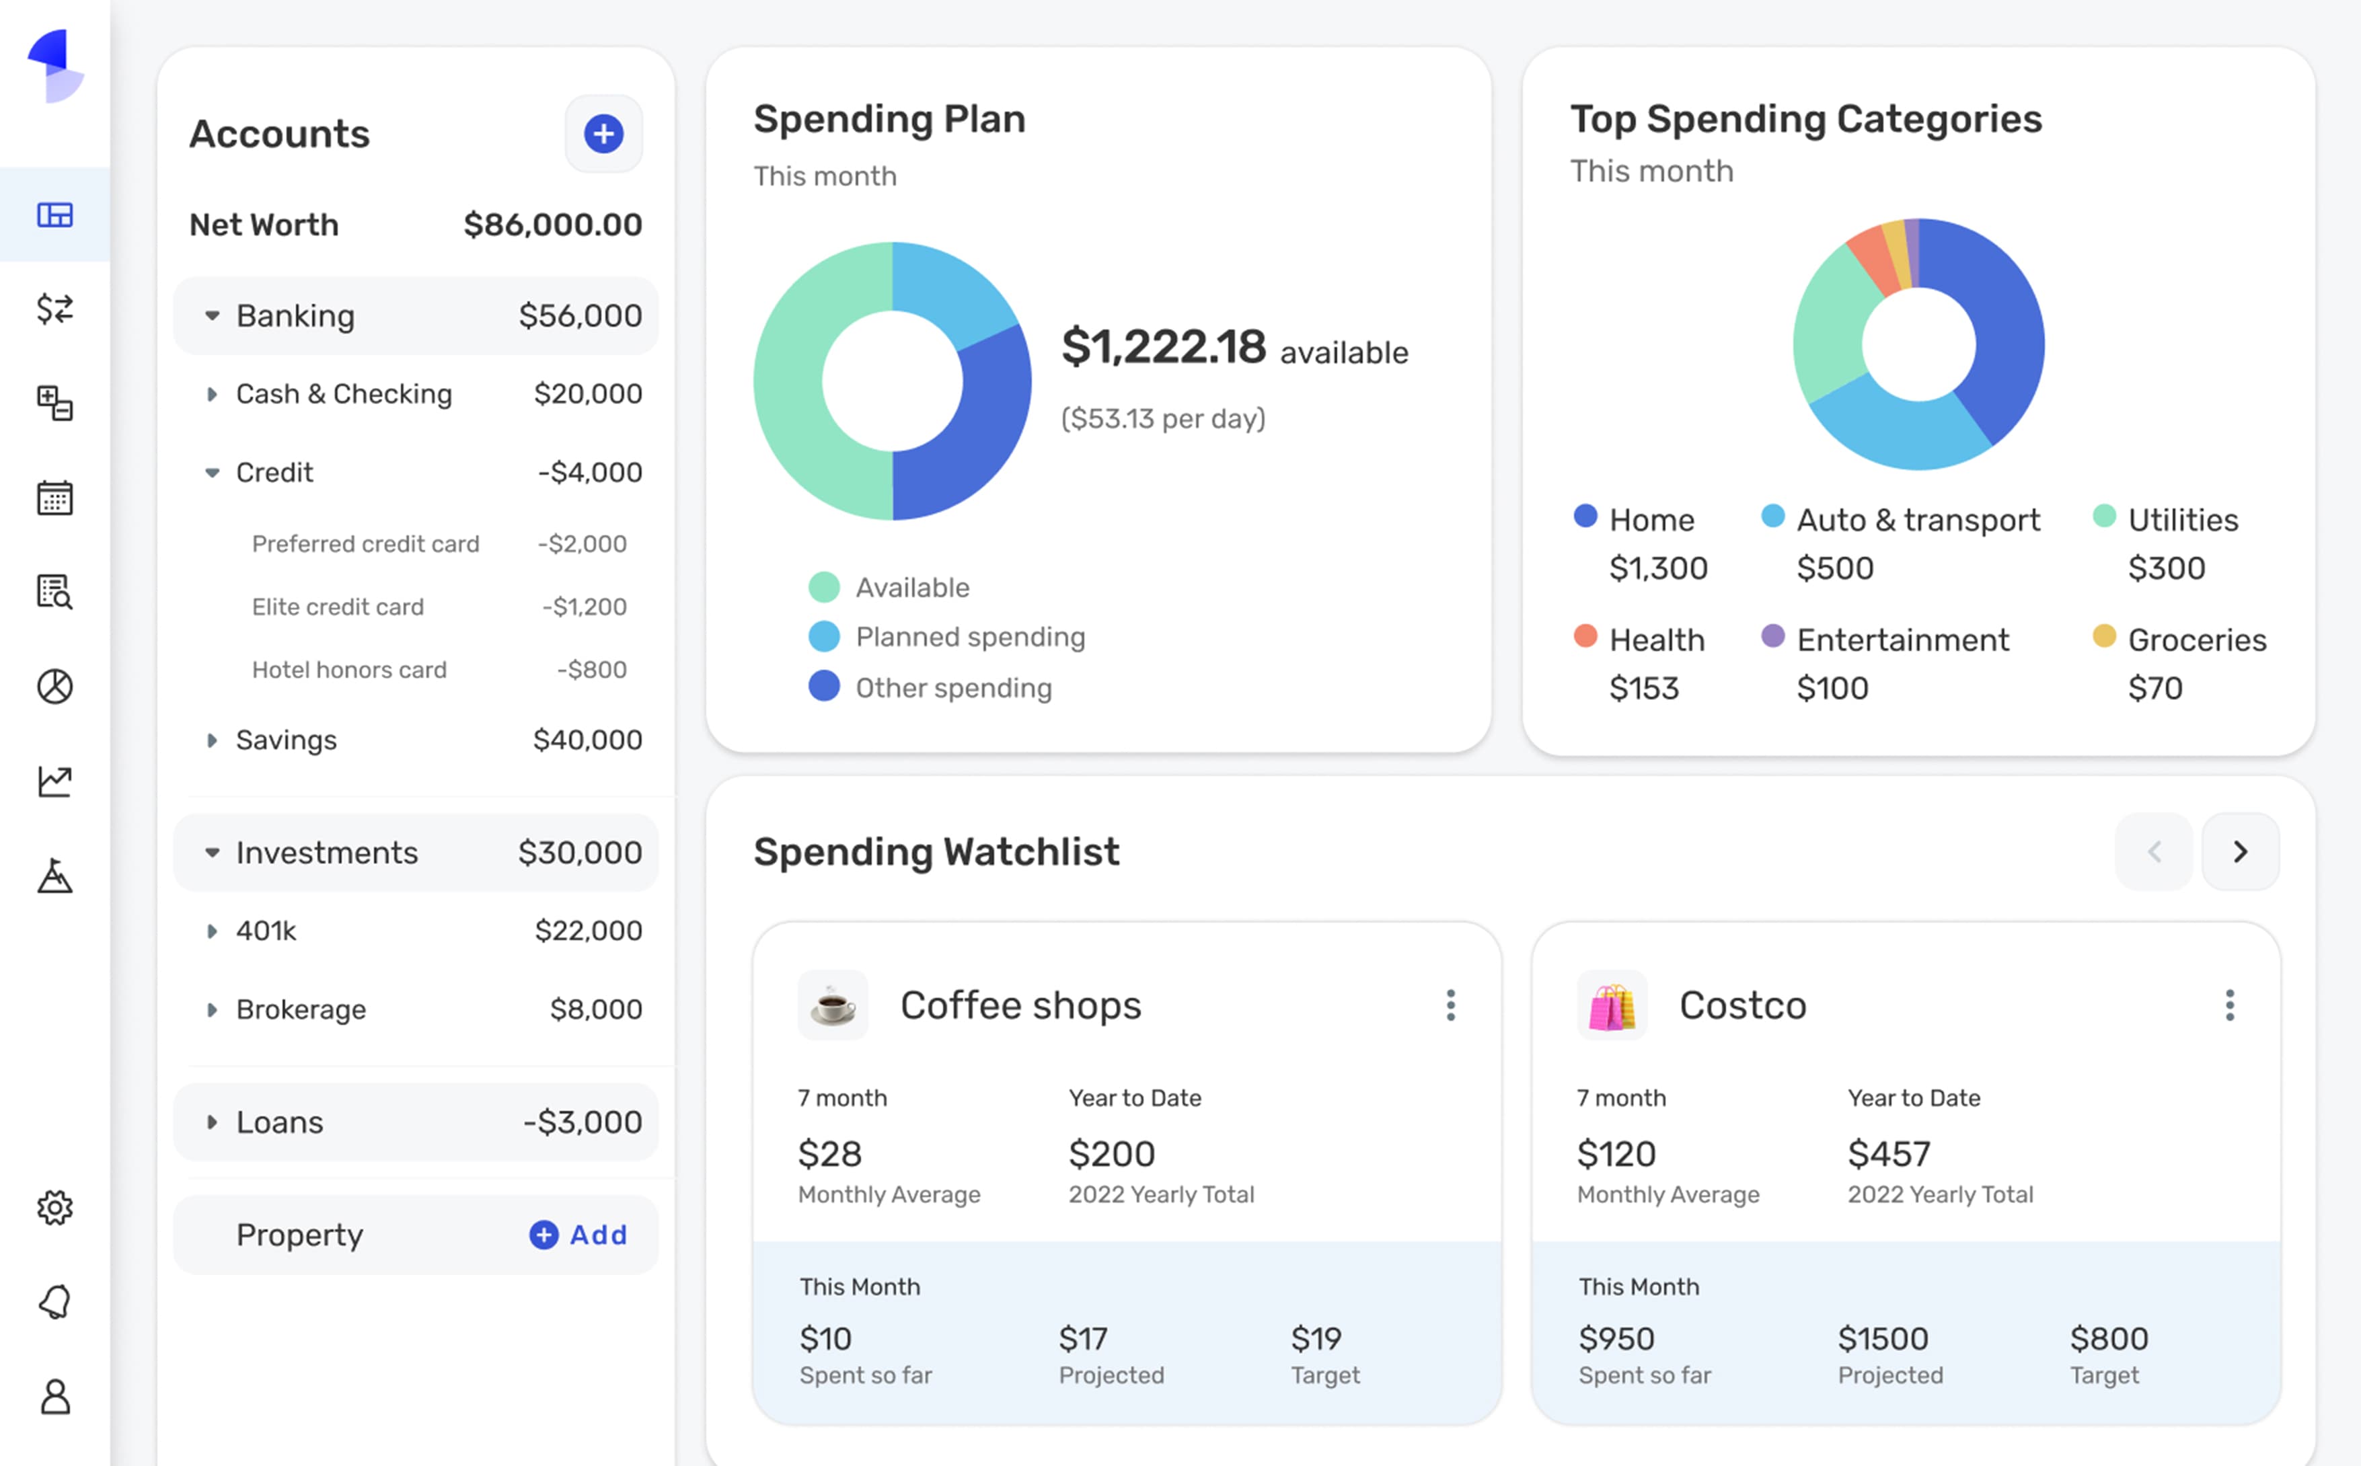
Task: Click the Other spending legend swatch
Action: (x=824, y=687)
